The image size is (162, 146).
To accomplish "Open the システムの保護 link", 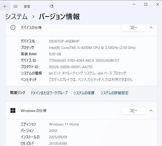I will 84,93.
